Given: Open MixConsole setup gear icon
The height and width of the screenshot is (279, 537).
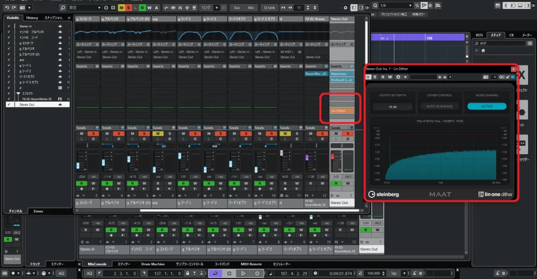Looking at the screenshot, I should point(345,8).
